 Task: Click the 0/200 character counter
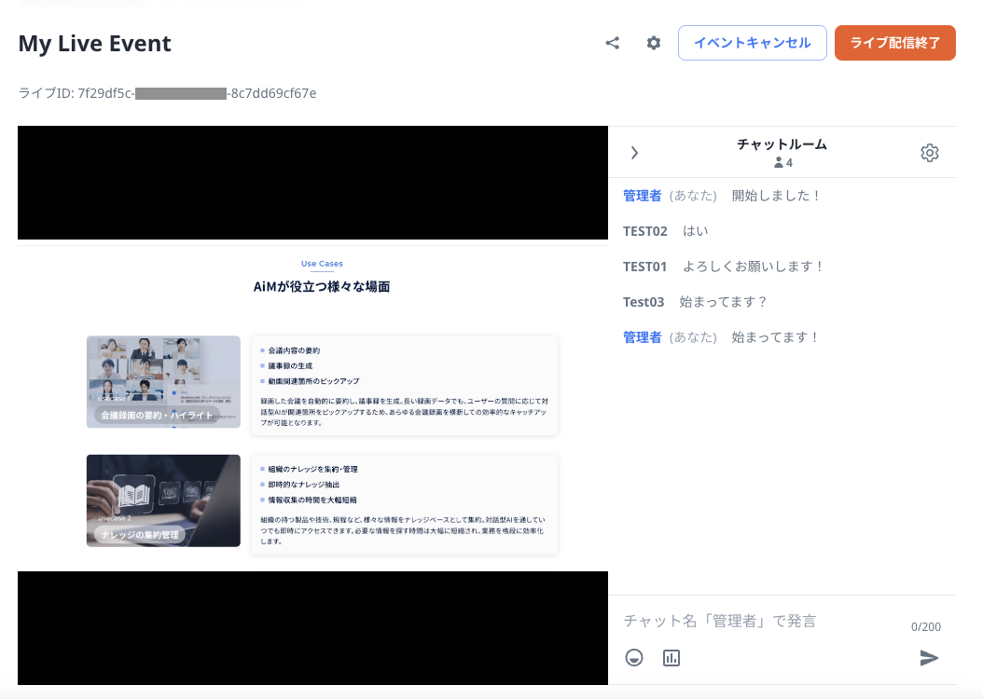[x=926, y=626]
